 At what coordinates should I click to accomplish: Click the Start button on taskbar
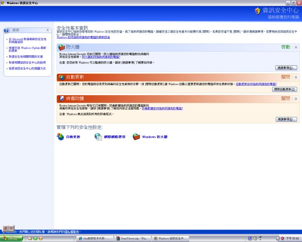(x=11, y=239)
